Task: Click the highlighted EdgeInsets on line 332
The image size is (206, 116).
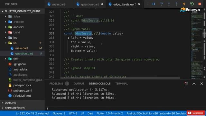Action: pos(83,34)
